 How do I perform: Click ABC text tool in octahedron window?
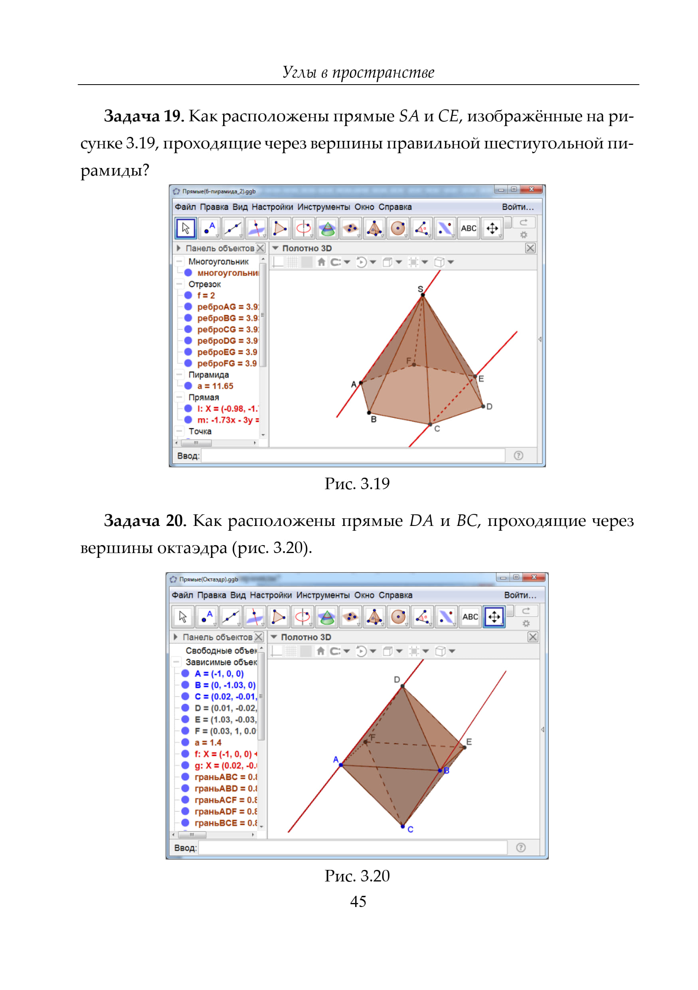pos(469,617)
